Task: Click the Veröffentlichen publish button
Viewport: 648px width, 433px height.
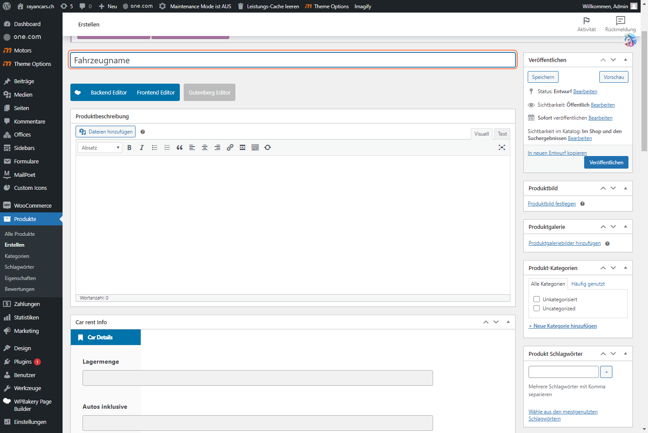Action: coord(606,163)
